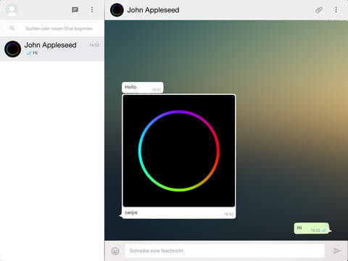Click your profile avatar in sidebar

(x=12, y=10)
